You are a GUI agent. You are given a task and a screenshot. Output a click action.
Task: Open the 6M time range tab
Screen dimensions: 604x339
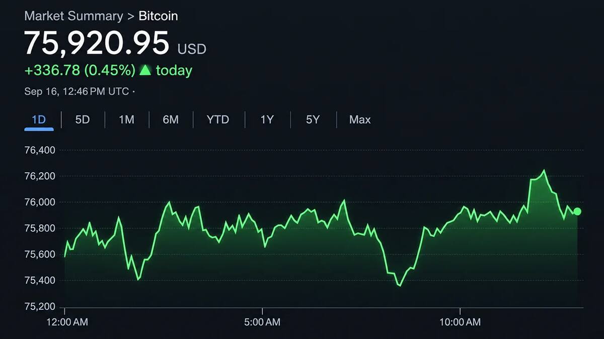171,120
